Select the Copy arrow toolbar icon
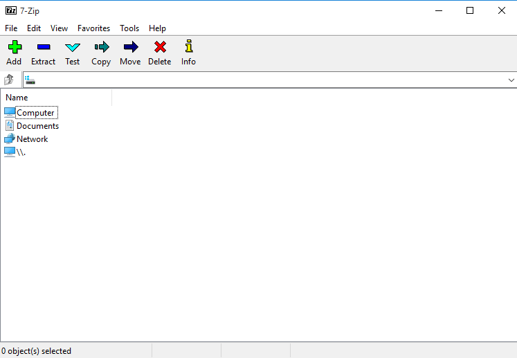Screen dimensions: 517x358 tap(102, 47)
